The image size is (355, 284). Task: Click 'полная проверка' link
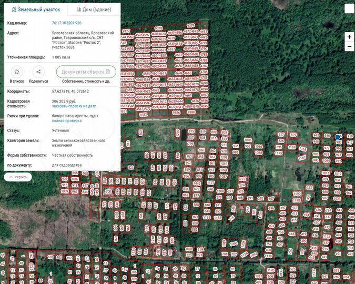click(66, 120)
